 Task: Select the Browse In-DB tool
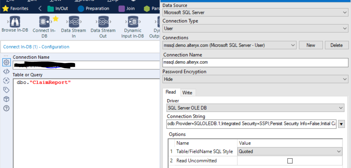[x=15, y=22]
